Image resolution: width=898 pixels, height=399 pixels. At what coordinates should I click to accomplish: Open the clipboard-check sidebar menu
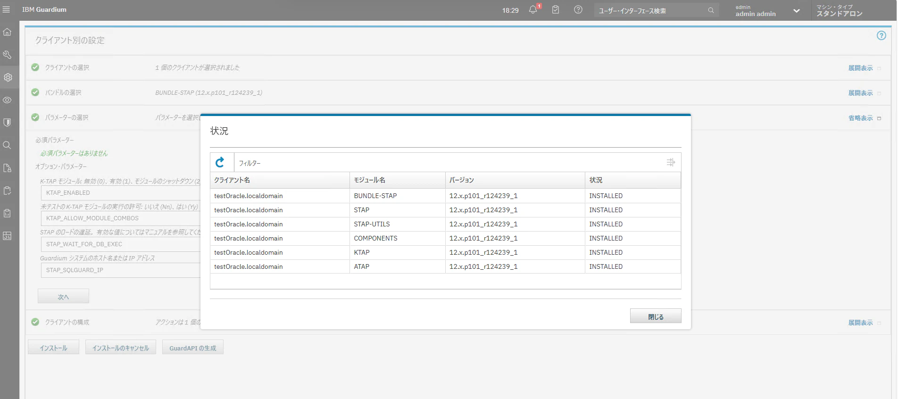point(7,191)
